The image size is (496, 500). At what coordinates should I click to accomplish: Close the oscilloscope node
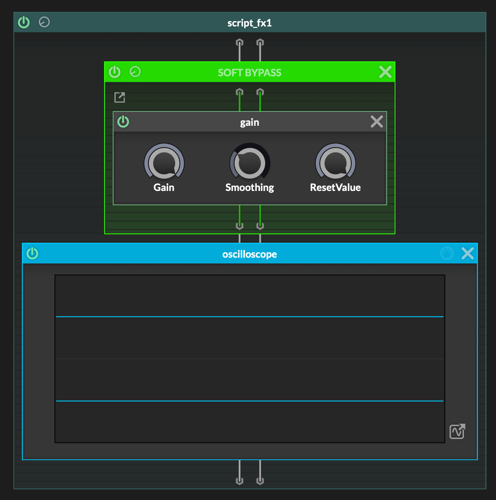(468, 253)
